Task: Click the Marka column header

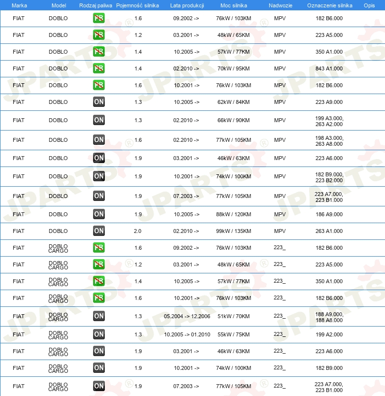Action: [19, 5]
